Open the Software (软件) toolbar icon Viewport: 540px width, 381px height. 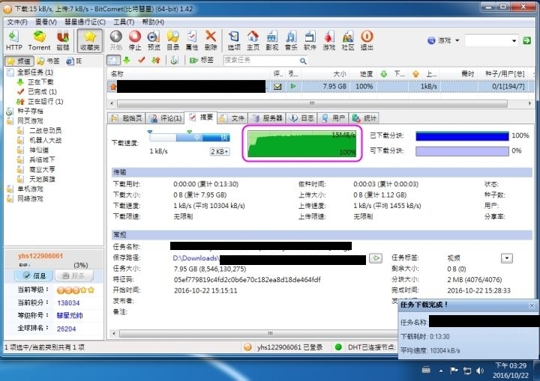[x=310, y=40]
